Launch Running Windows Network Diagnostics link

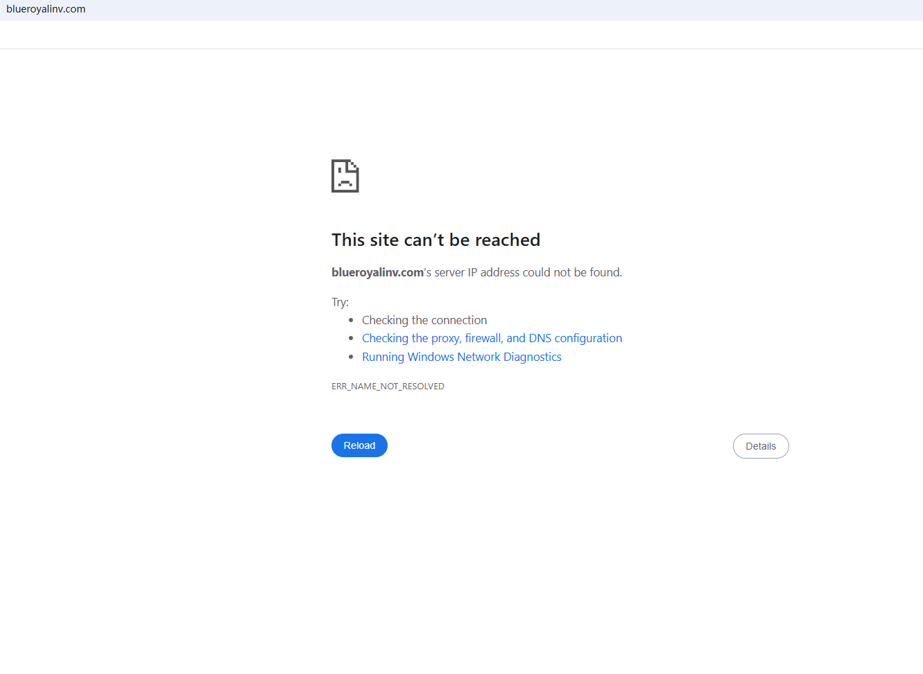point(461,357)
